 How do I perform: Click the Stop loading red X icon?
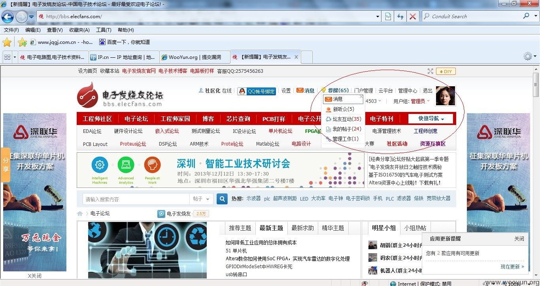pyautogui.click(x=412, y=17)
